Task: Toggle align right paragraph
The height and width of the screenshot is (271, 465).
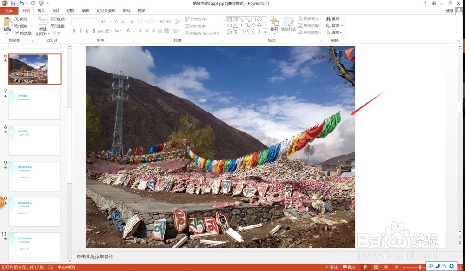Action: 153,31
